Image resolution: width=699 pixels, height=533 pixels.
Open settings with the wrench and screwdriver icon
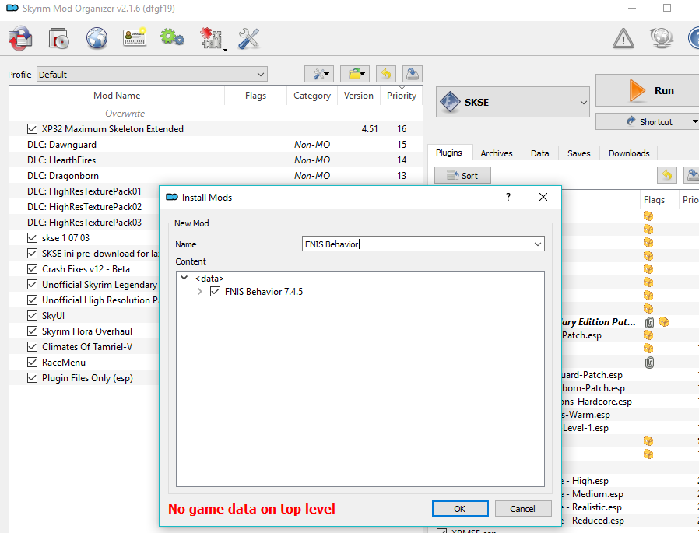(249, 38)
